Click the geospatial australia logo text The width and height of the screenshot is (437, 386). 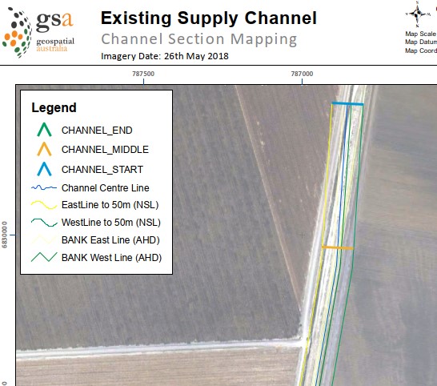click(55, 45)
